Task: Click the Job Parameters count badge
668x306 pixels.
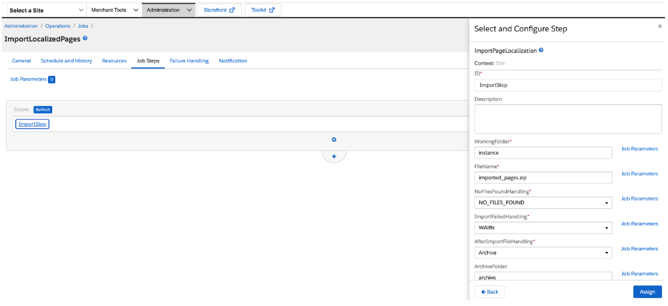Action: click(52, 79)
